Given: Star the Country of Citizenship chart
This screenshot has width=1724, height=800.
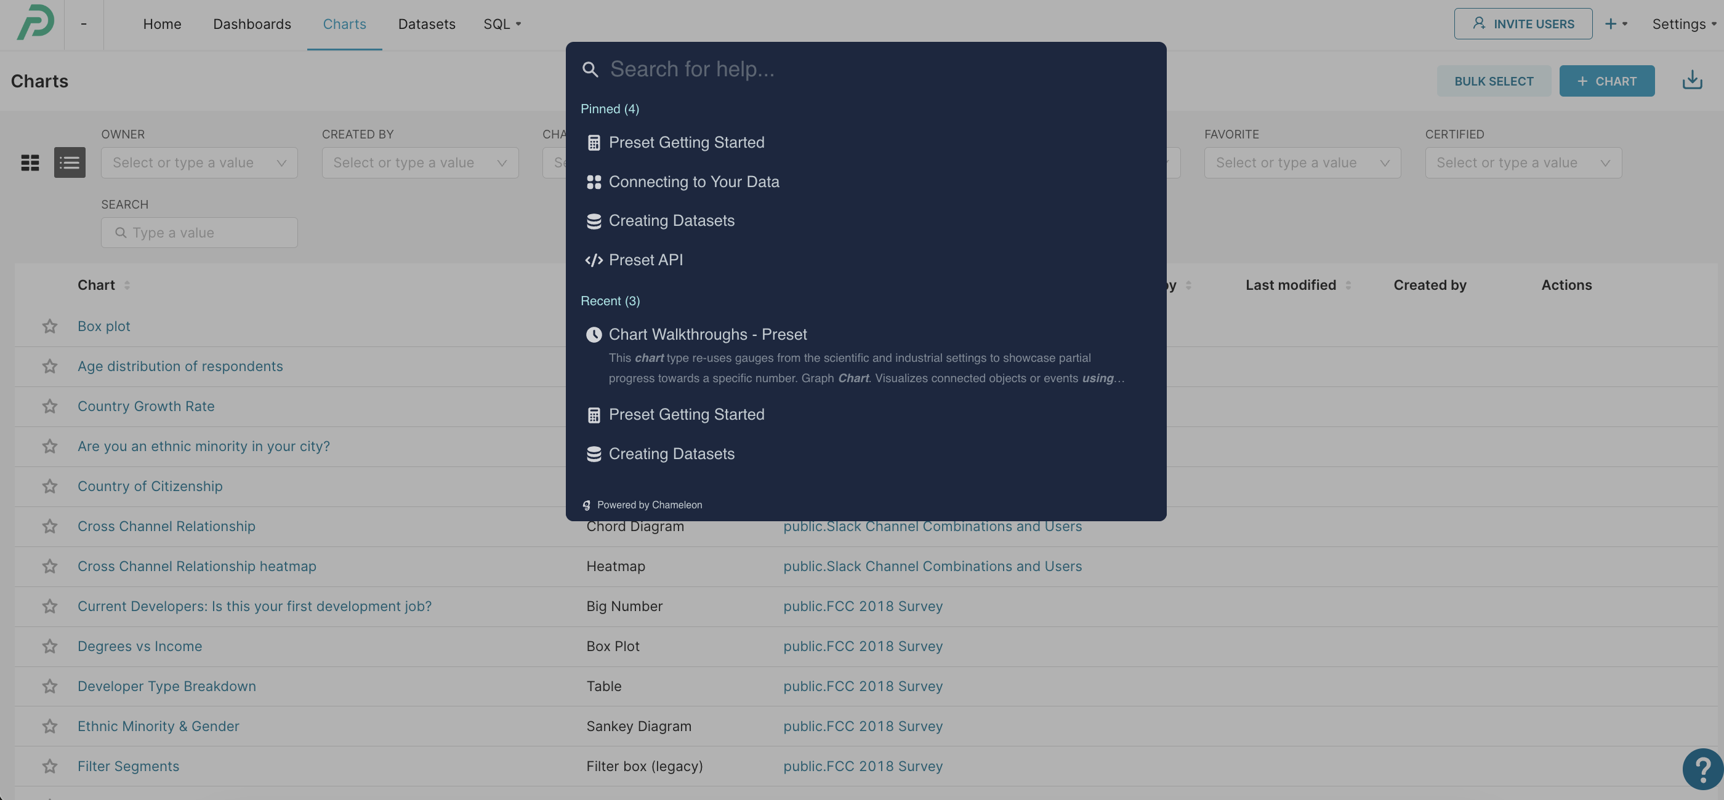Looking at the screenshot, I should click(49, 486).
